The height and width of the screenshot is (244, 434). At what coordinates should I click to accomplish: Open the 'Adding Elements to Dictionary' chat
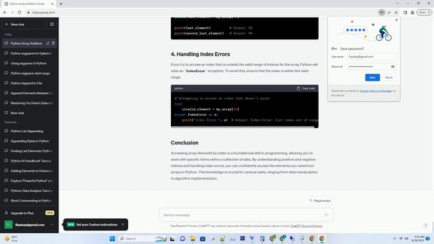tap(29, 171)
